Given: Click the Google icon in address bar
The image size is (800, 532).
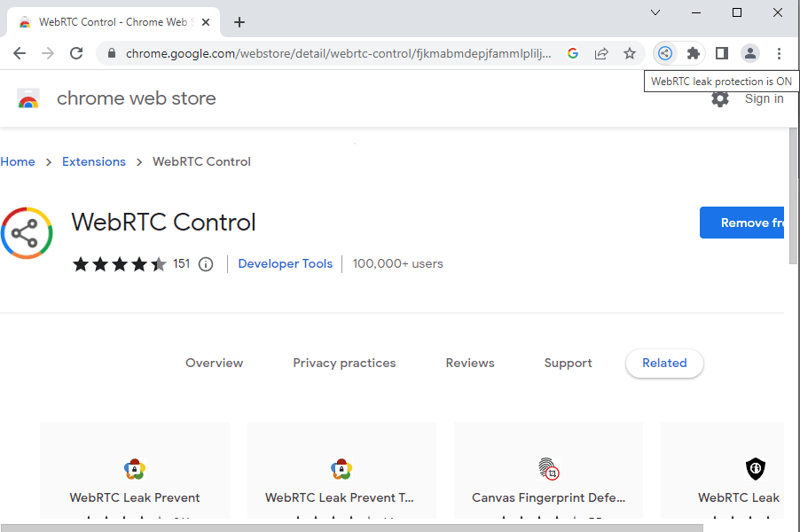Looking at the screenshot, I should coord(573,53).
